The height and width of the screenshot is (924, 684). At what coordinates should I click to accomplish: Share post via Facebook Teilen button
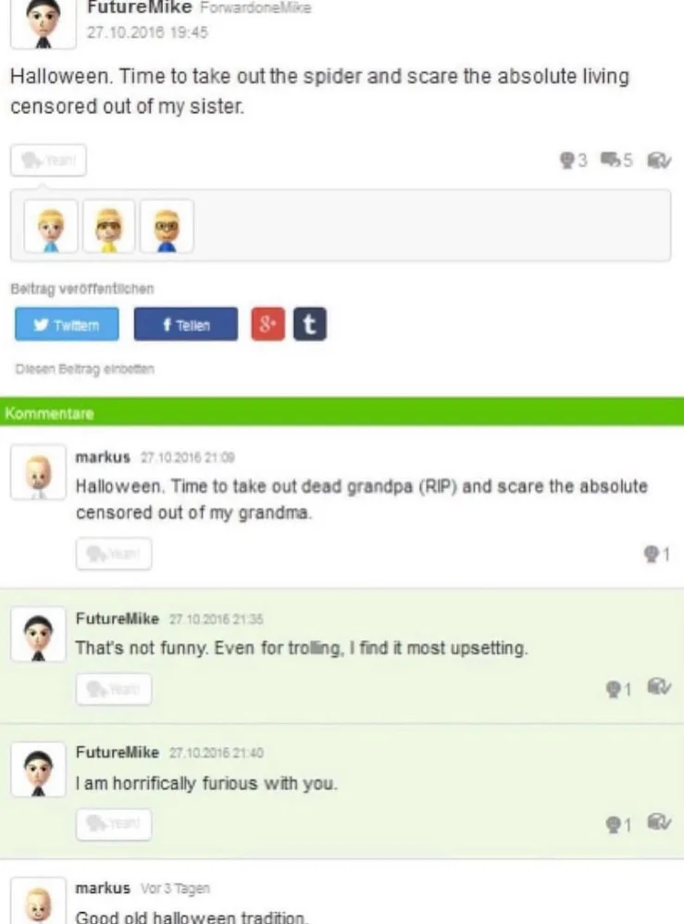click(x=186, y=324)
